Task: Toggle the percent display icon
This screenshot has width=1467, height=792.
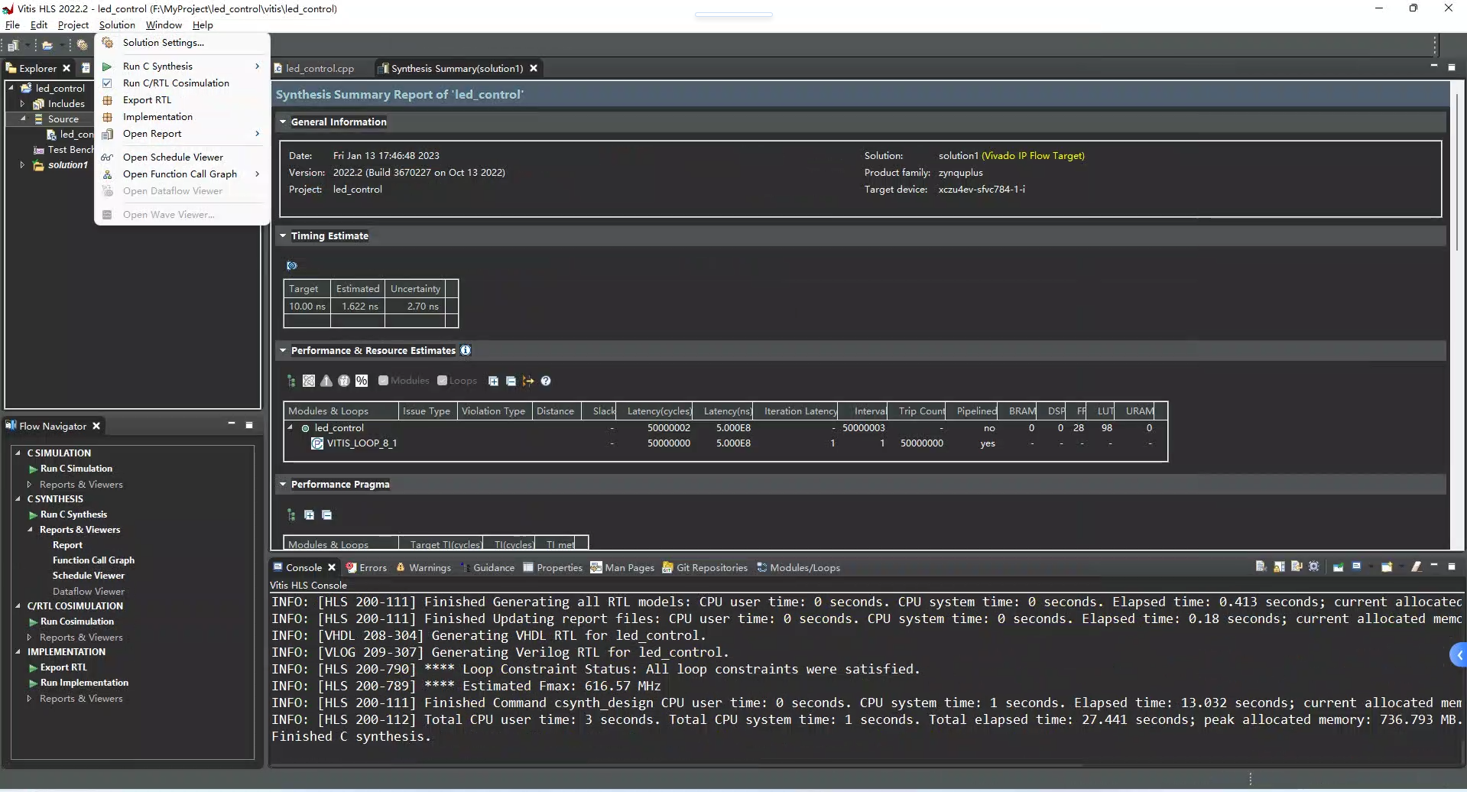Action: pos(362,381)
